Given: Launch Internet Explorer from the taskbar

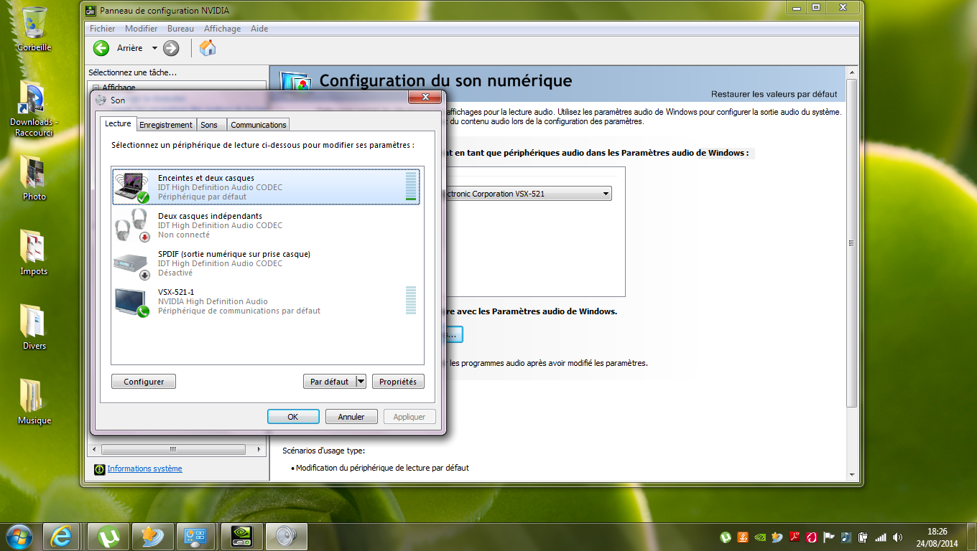Looking at the screenshot, I should pos(61,536).
